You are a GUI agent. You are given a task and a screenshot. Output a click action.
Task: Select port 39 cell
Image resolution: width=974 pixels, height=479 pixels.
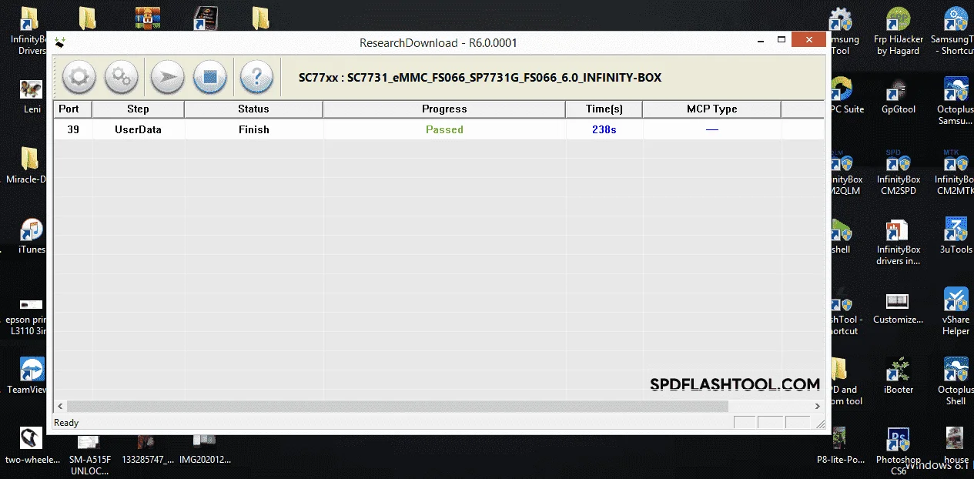[73, 129]
